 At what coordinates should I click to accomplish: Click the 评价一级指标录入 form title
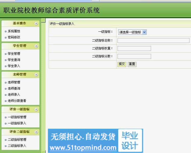(x=62, y=24)
